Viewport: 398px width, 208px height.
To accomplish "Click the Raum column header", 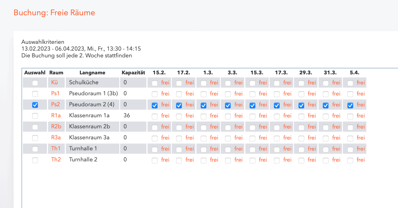I will pyautogui.click(x=56, y=73).
